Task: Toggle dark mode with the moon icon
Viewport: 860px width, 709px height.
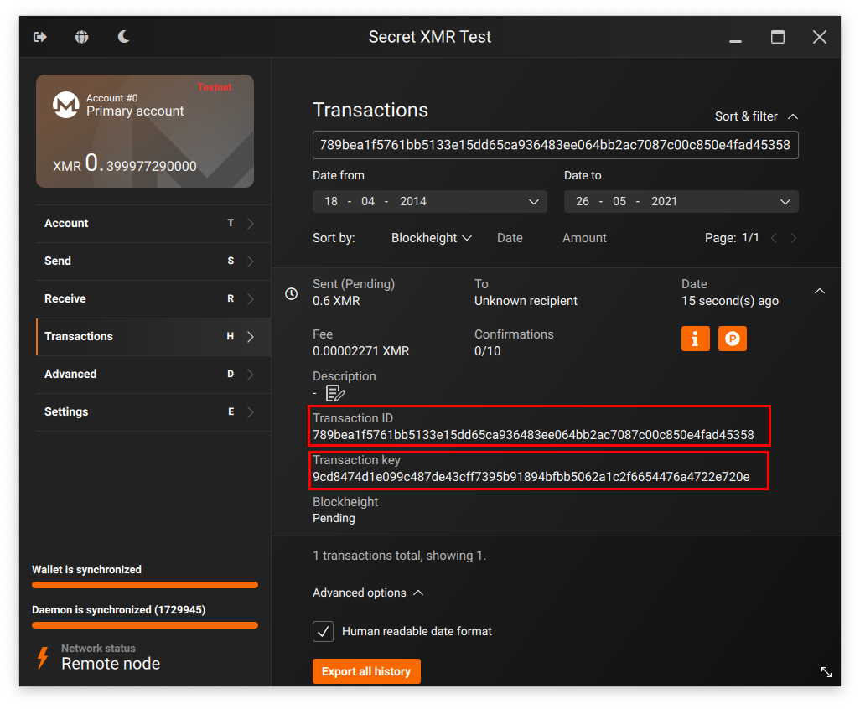Action: tap(123, 37)
